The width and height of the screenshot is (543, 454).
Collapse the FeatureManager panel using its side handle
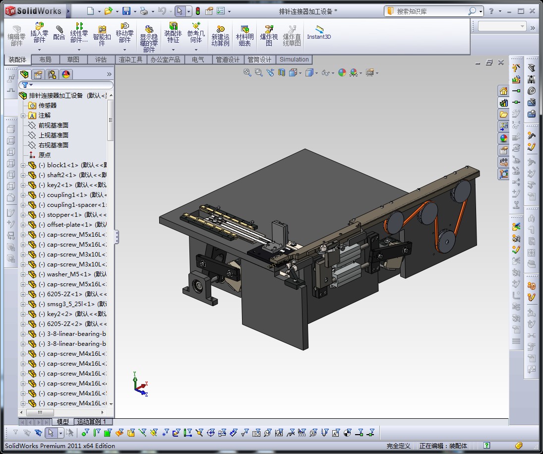point(117,237)
